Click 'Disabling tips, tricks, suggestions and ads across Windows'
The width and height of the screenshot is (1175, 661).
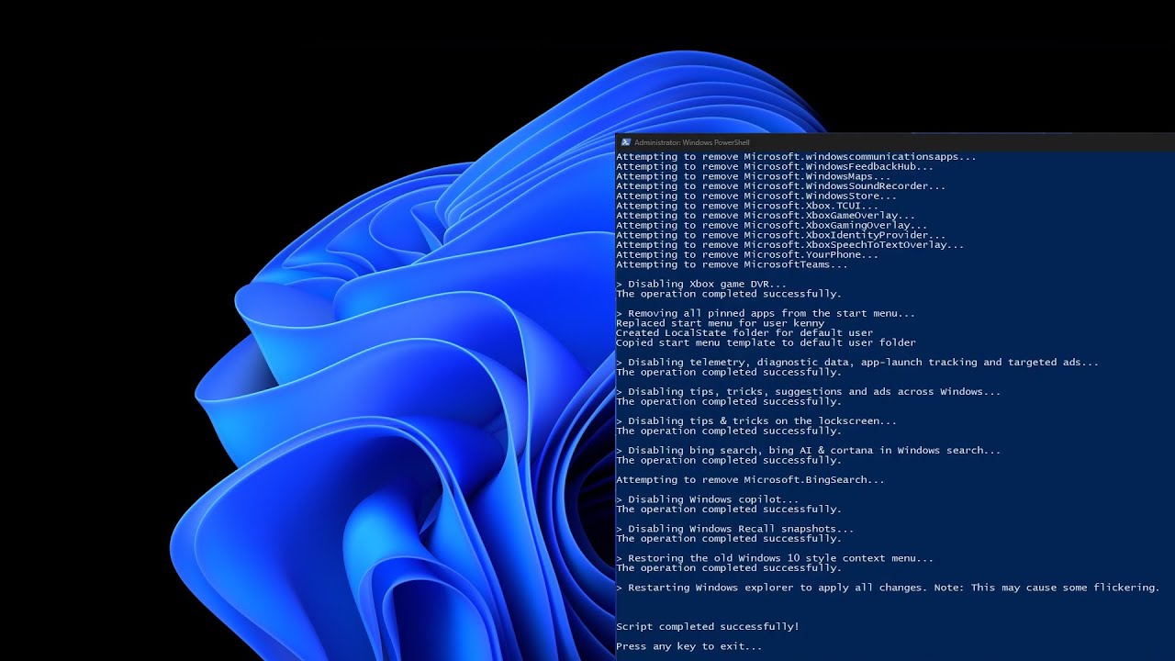(809, 392)
